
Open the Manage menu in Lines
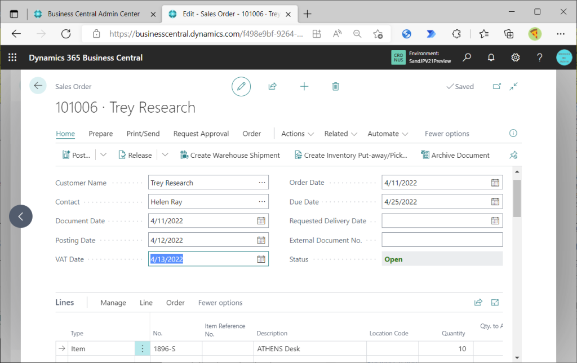pyautogui.click(x=113, y=303)
